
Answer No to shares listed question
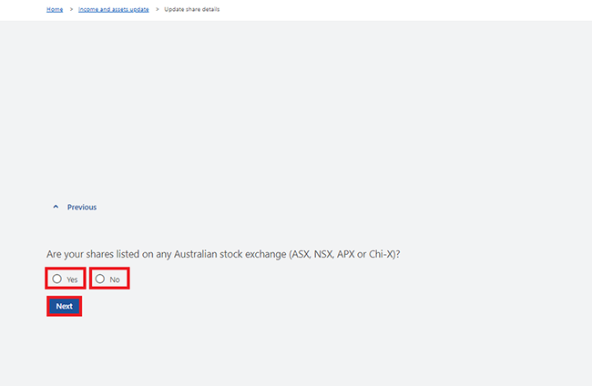[100, 279]
